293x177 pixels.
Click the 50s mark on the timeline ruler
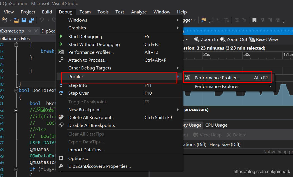click(x=247, y=55)
